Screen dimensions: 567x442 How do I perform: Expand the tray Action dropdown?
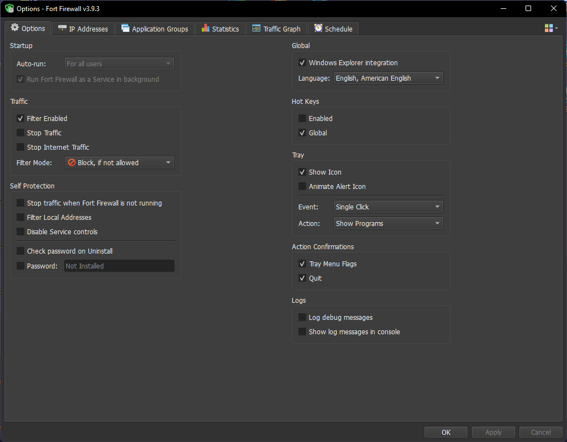[389, 223]
